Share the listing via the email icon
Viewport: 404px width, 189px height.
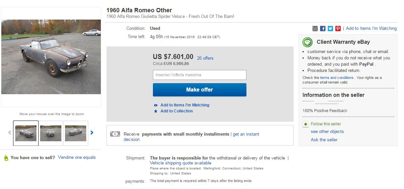pyautogui.click(x=315, y=29)
